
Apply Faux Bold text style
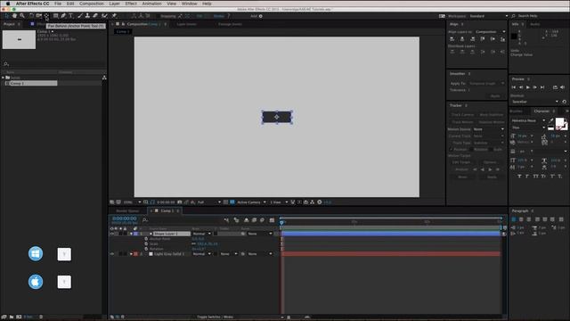click(519, 177)
